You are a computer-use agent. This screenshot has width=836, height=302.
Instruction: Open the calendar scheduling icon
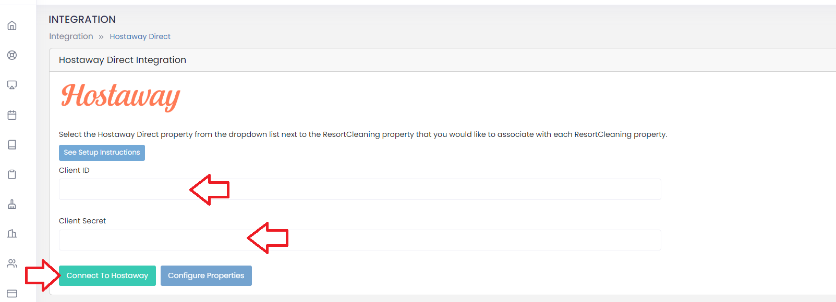pos(11,115)
